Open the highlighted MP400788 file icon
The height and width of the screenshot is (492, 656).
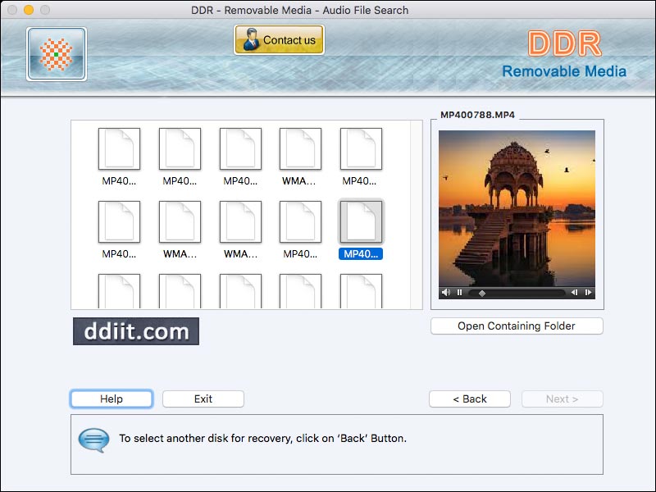361,222
